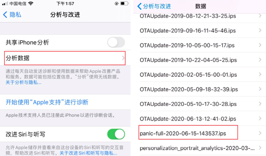
Task: Toggle the 共享 iPhone 分析 switch
Action: [x=116, y=42]
